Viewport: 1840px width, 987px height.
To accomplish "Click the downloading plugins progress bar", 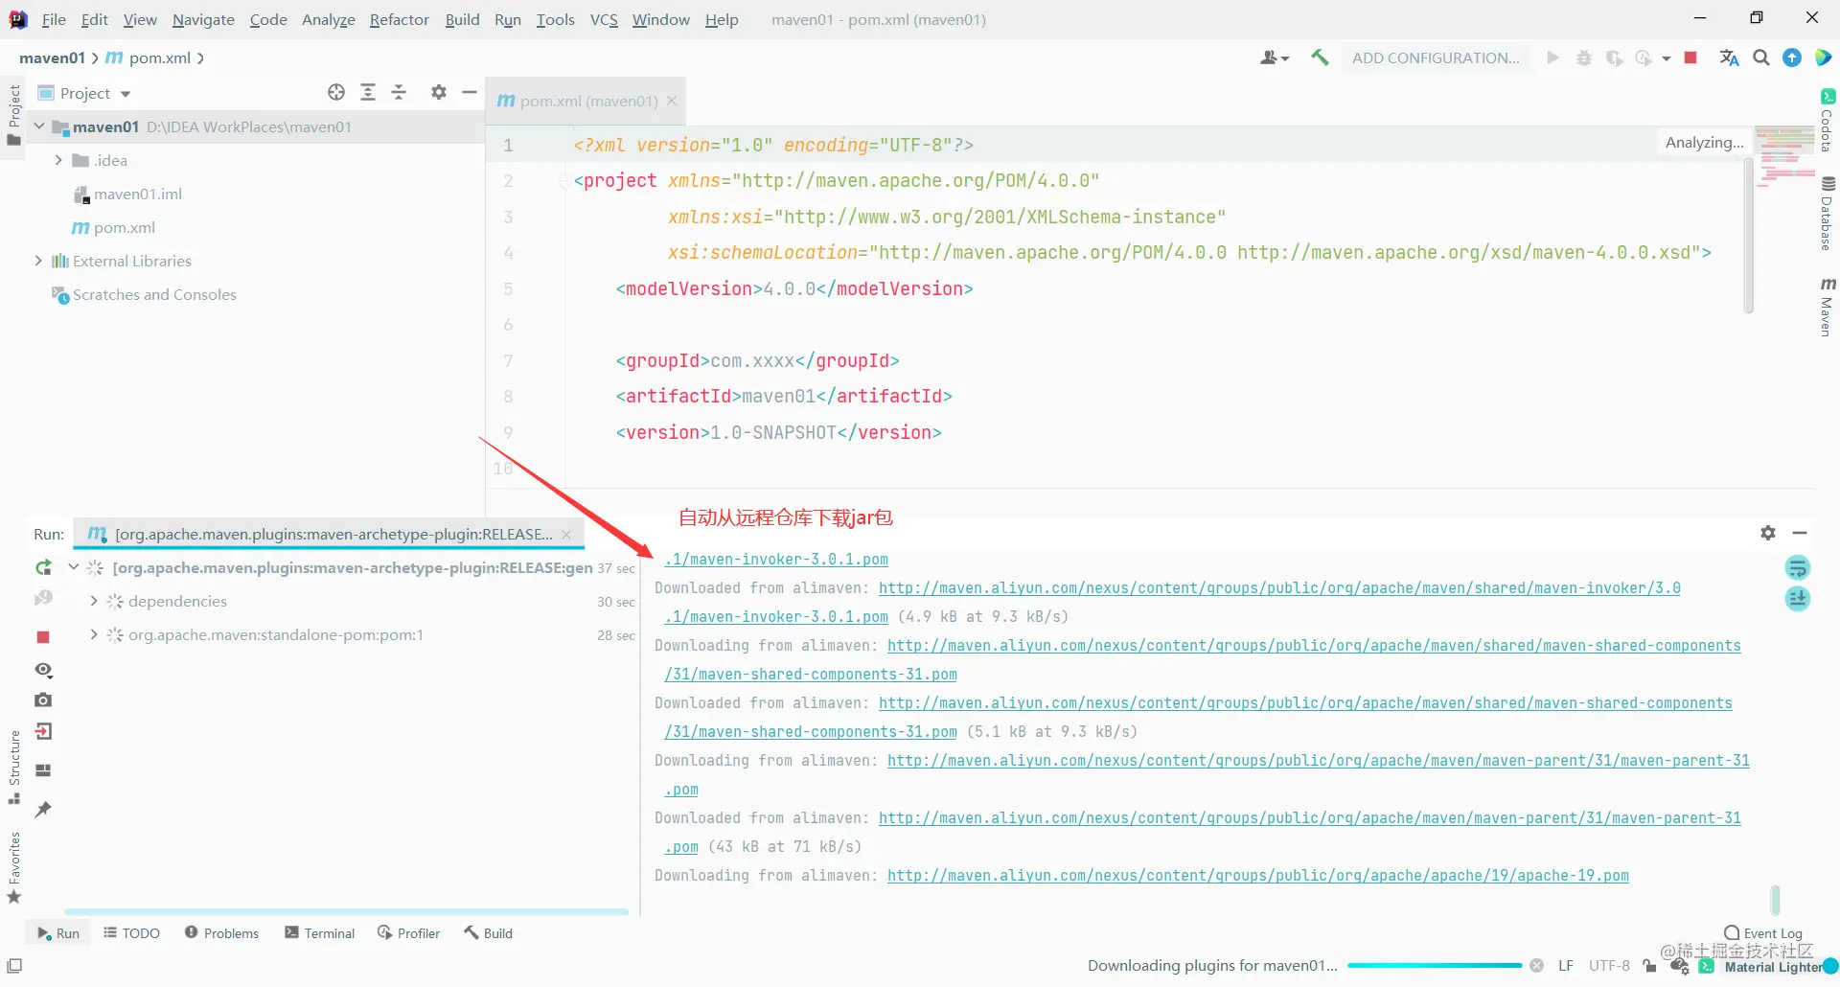I will (x=1435, y=966).
